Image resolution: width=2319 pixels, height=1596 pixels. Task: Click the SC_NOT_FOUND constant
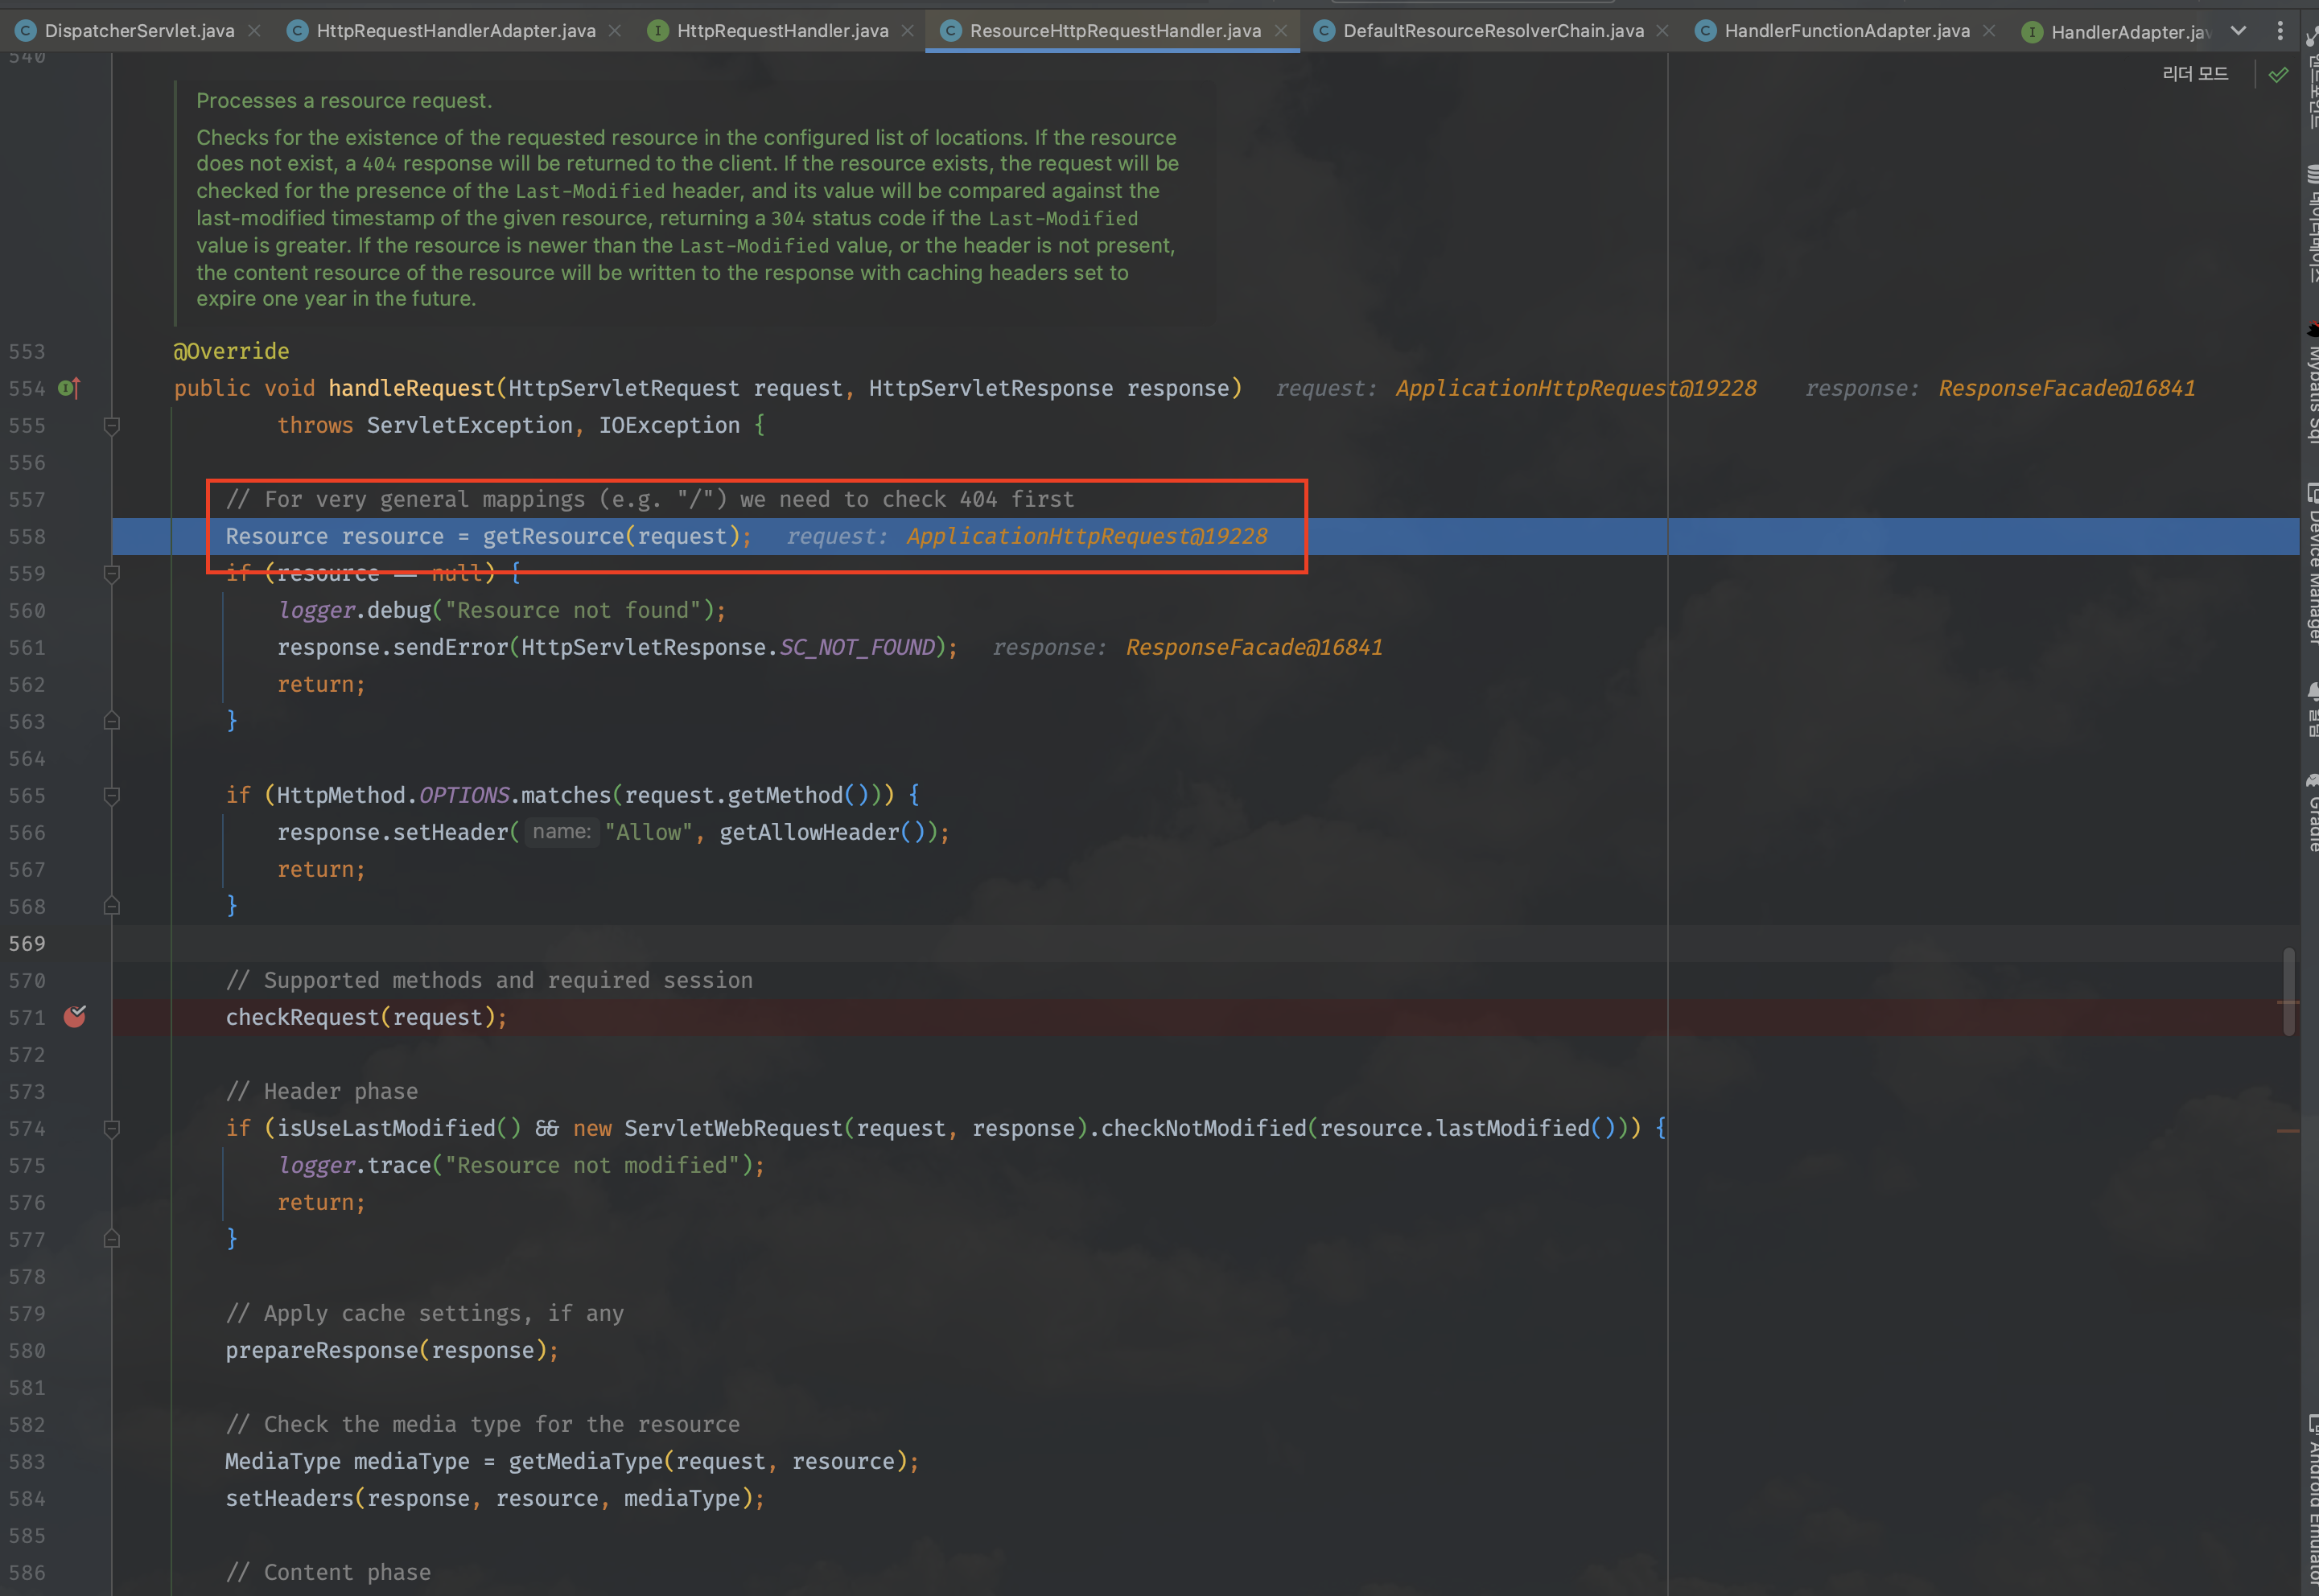[857, 647]
